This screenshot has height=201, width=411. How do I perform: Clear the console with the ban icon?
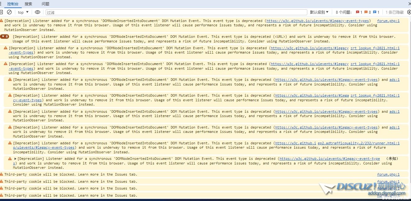pyautogui.click(x=9, y=12)
